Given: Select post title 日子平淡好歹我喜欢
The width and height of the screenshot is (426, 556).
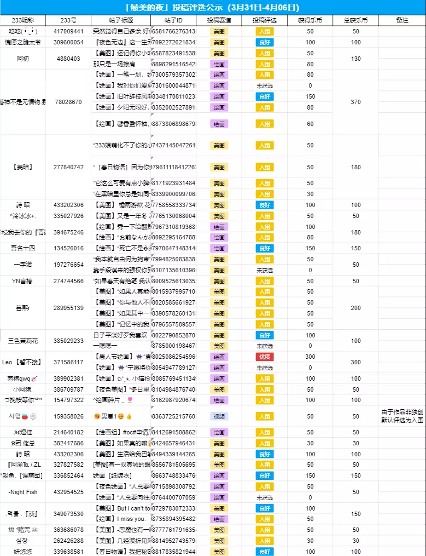Looking at the screenshot, I should point(120,335).
